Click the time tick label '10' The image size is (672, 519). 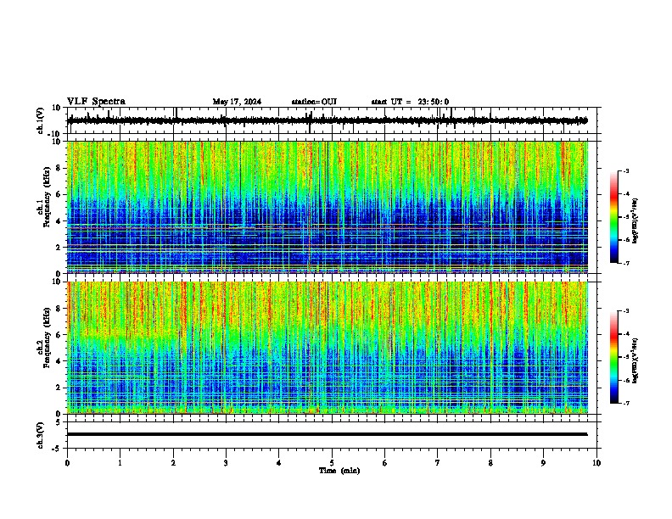(596, 463)
